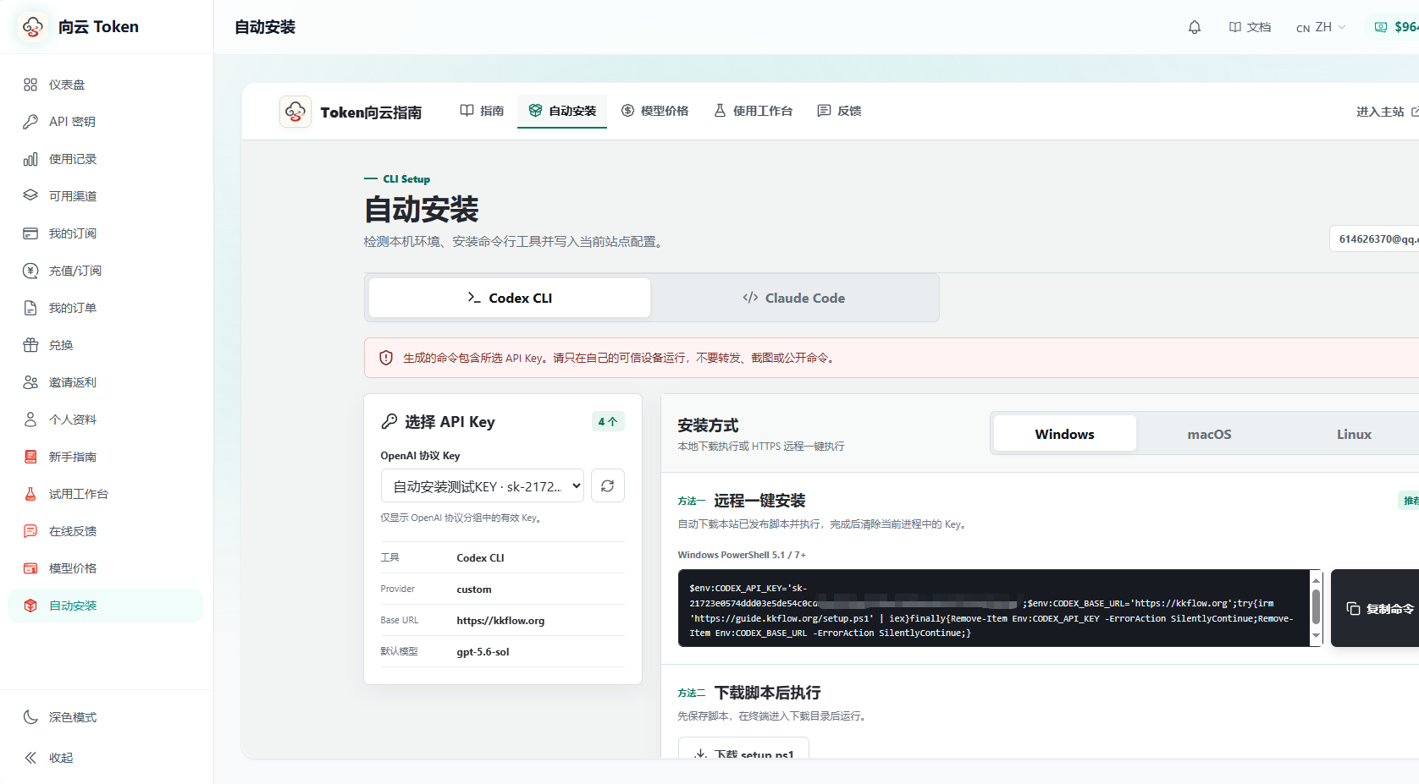The width and height of the screenshot is (1419, 784).
Task: Select 自动安装 in the sidebar
Action: 105,606
